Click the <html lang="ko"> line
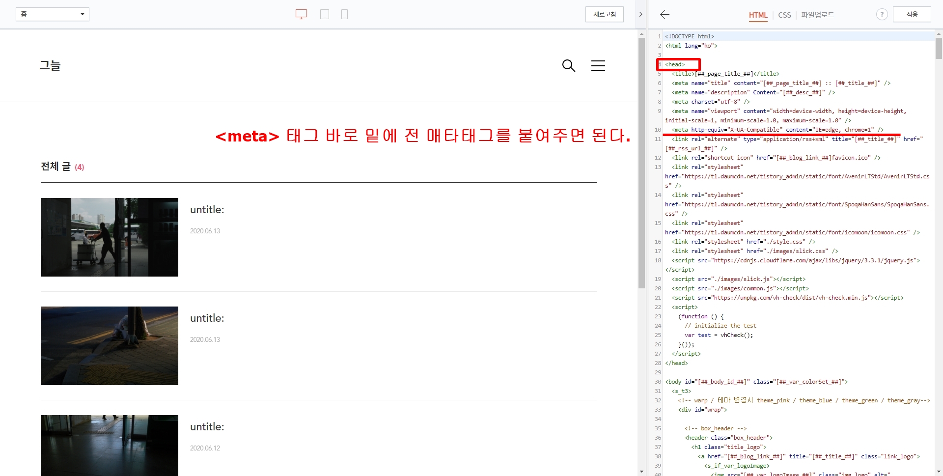 coord(691,46)
